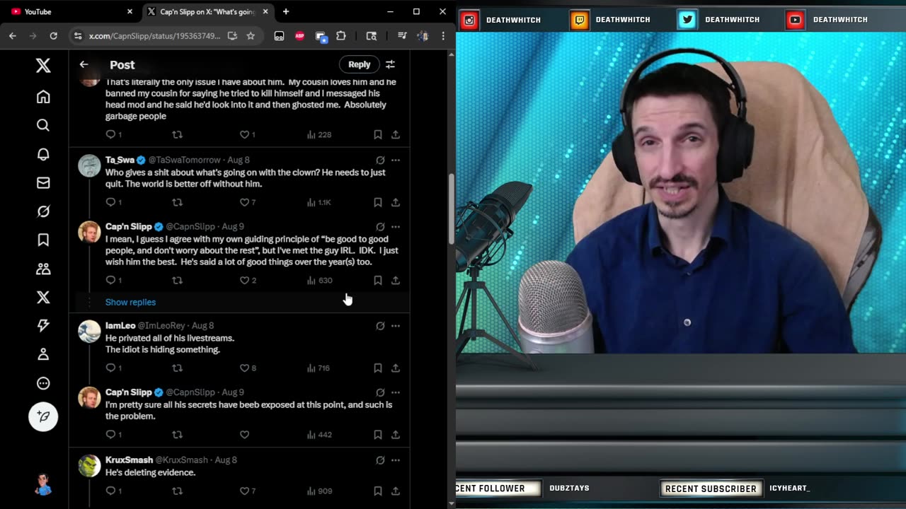Click the x.com address bar
Screen dimensions: 906x509
pyautogui.click(x=155, y=35)
